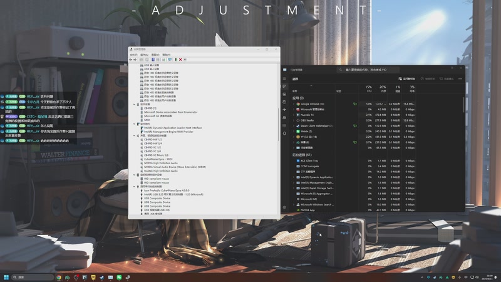The image size is (501, 282).
Task: Open the View menu in Device Manager
Action: tap(155, 55)
